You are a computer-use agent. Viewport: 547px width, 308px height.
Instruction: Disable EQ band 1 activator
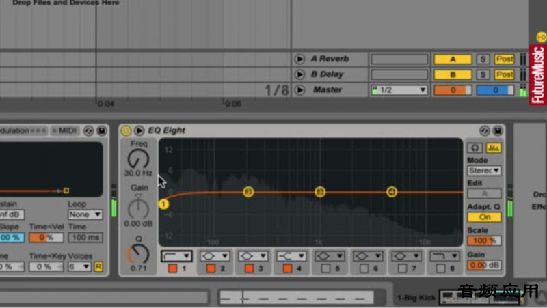(172, 268)
